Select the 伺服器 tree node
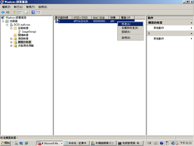This screenshot has width=194, height=146. click(x=14, y=21)
